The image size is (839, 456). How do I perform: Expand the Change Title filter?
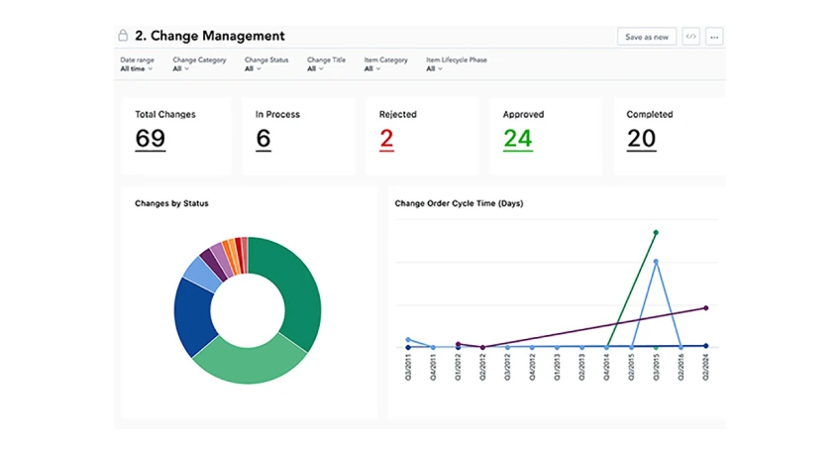click(x=326, y=64)
